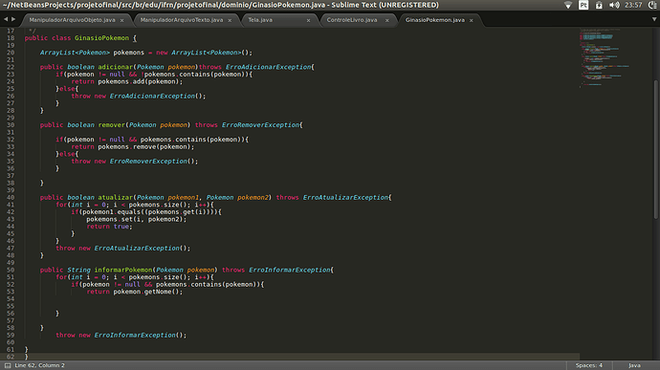Click 'pokemons.remove(pokemon)' on line 33
This screenshot has width=660, height=370.
(144, 147)
